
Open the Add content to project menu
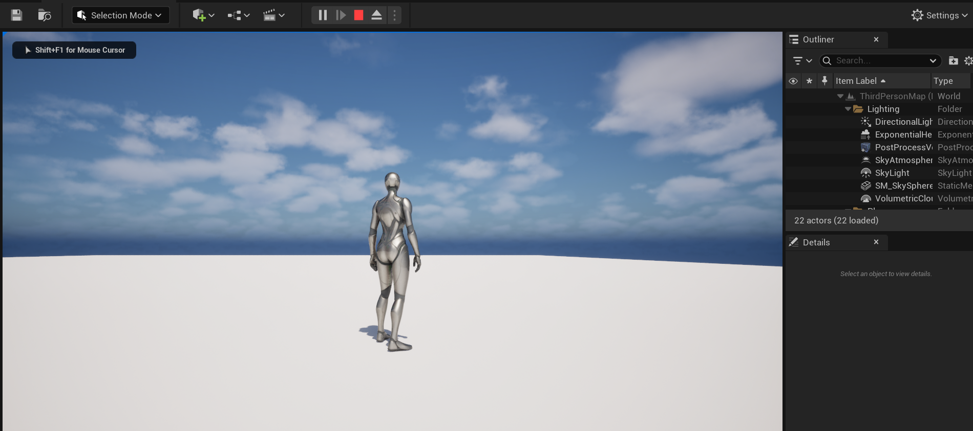pos(203,15)
